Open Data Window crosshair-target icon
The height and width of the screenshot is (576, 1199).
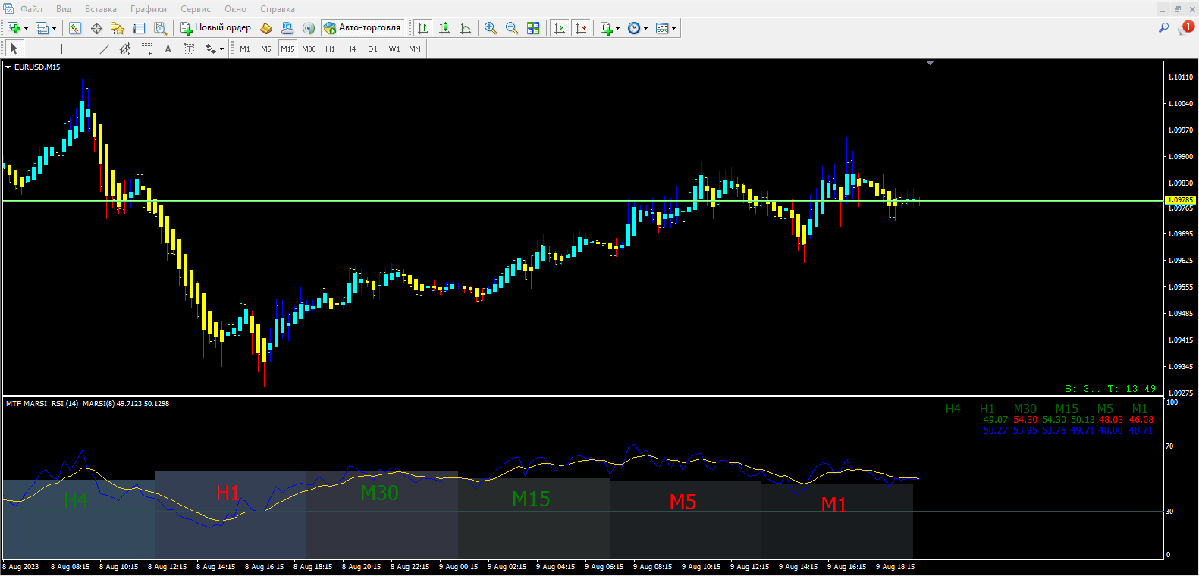pos(96,28)
